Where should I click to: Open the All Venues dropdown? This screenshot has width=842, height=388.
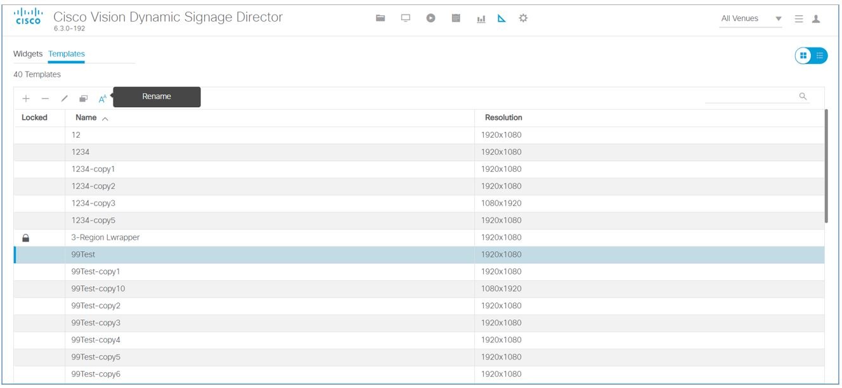[751, 19]
